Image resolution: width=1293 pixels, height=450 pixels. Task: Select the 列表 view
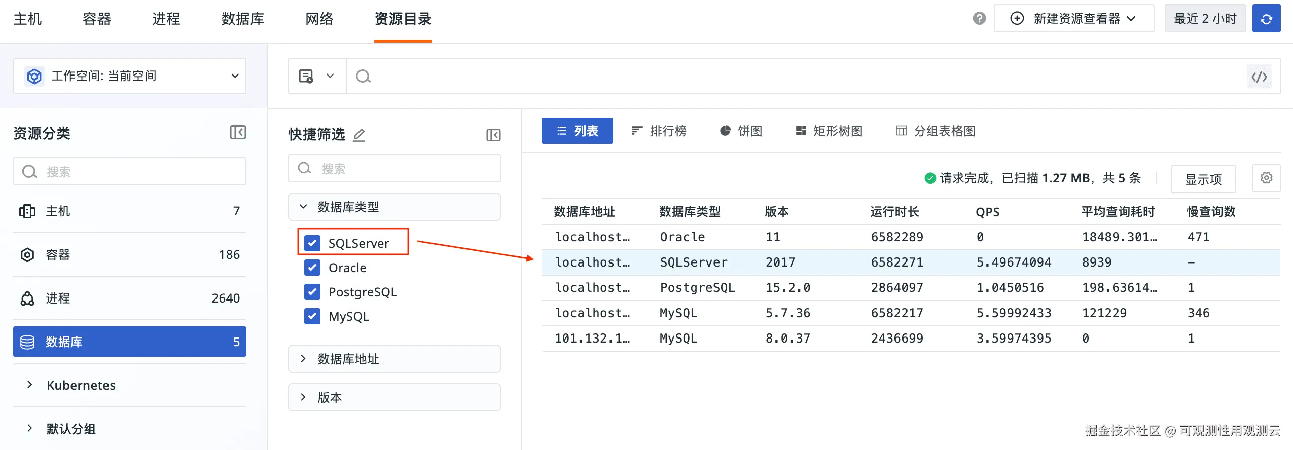click(577, 131)
